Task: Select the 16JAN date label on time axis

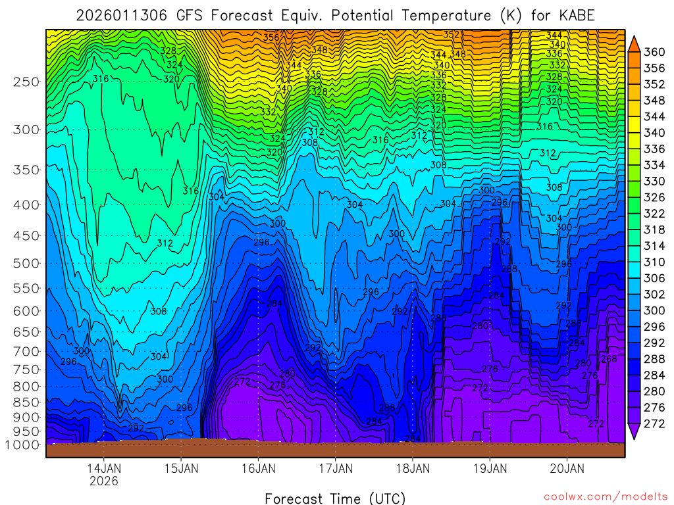Action: click(258, 468)
